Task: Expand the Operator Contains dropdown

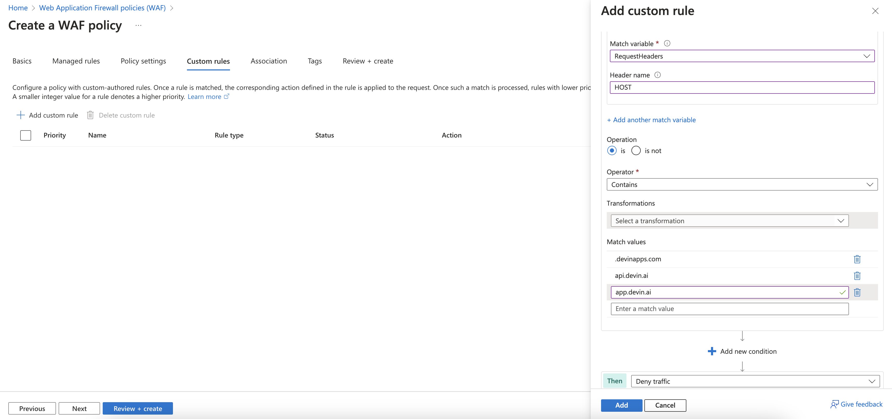Action: click(x=742, y=185)
